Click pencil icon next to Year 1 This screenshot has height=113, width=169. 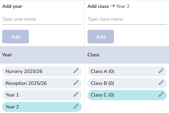76,95
